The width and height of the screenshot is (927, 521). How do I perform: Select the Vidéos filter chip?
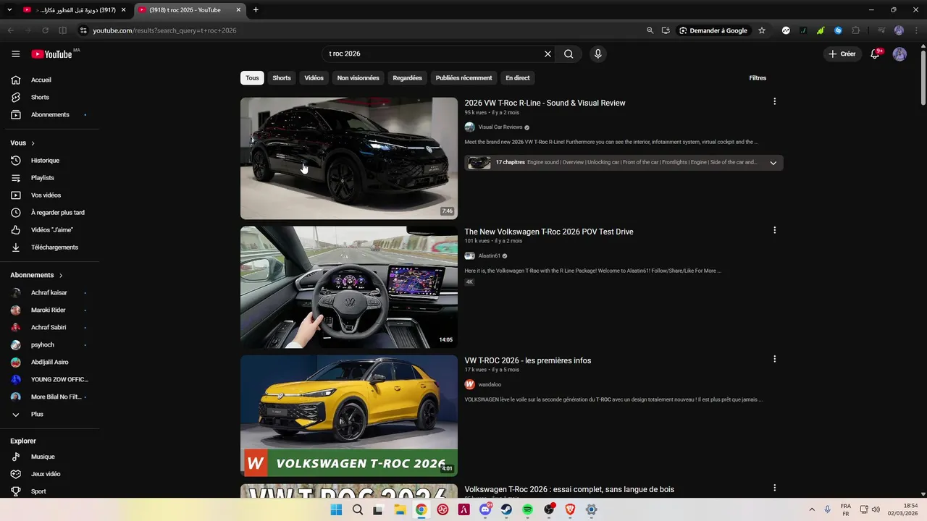314,78
